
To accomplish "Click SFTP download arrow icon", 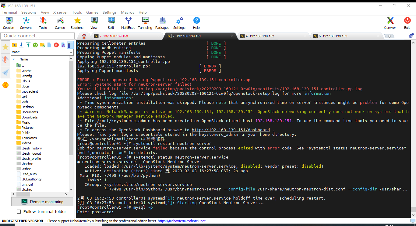I will [x=21, y=45].
